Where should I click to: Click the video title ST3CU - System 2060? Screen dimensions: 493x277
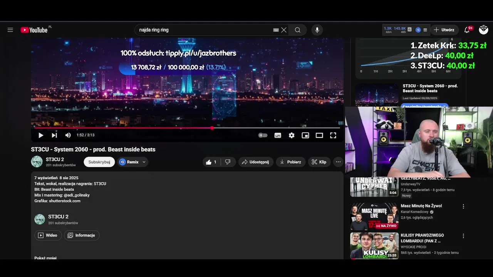(x=93, y=149)
